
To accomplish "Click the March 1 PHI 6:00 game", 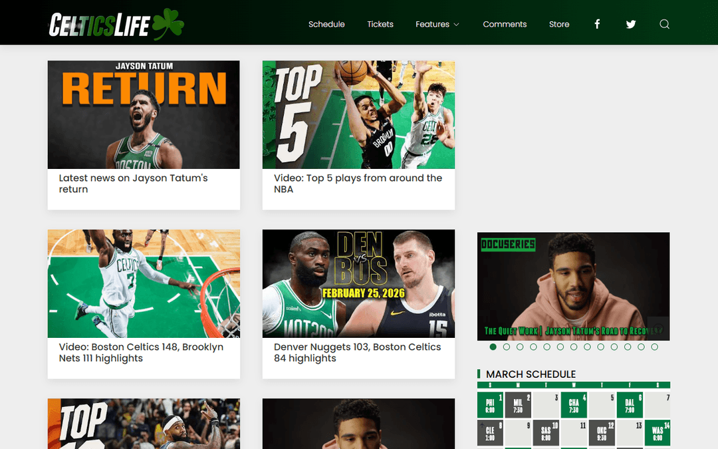I will tap(490, 405).
